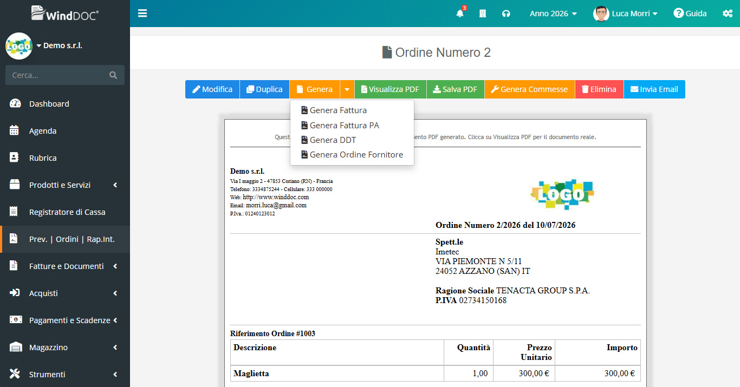Screen dimensions: 740x387
Task: Click the morri.luca@gmail.com email text
Action: (x=276, y=205)
